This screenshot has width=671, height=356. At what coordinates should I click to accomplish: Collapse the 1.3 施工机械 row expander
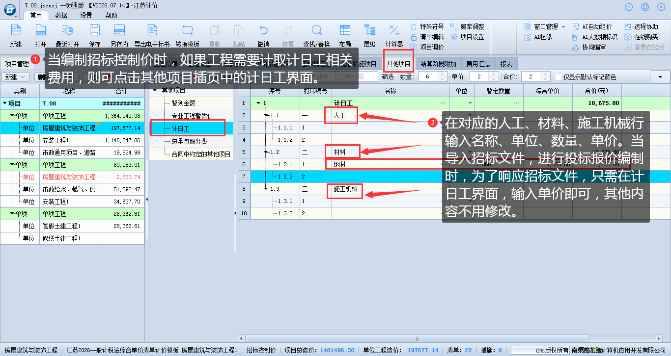click(266, 189)
